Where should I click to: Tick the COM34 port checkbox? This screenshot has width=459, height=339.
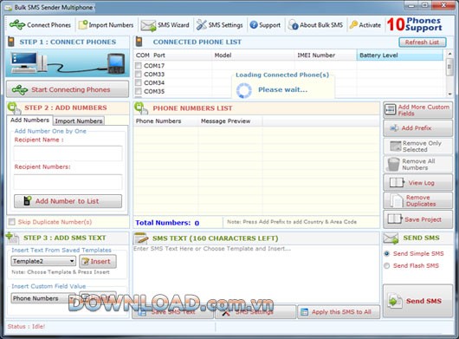[139, 82]
